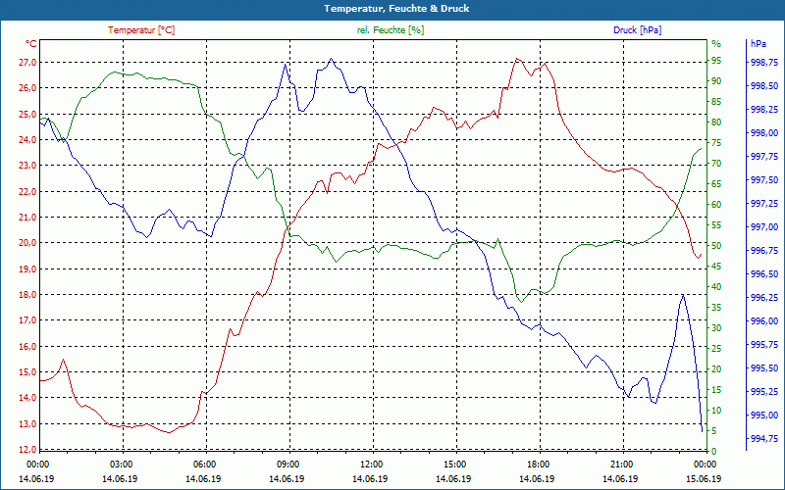Select the 09:00 time axis label
Viewport: 785px width, 490px height.
pyautogui.click(x=288, y=464)
